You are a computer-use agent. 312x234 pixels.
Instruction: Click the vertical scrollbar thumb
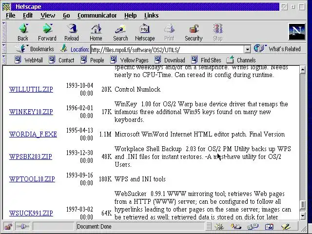(x=302, y=205)
